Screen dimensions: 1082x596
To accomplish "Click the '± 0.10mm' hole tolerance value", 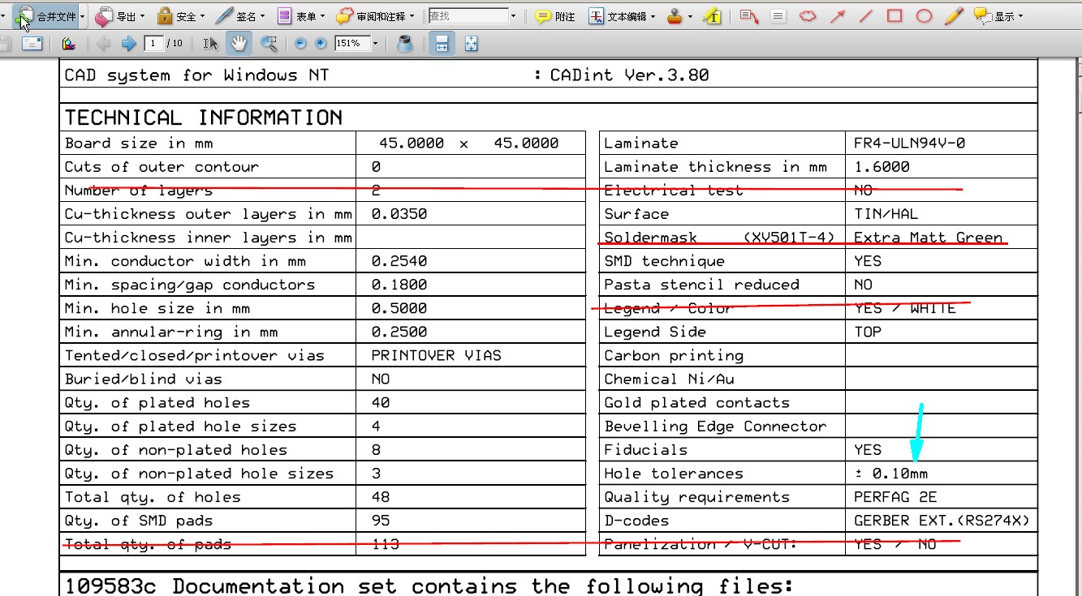I will 890,474.
